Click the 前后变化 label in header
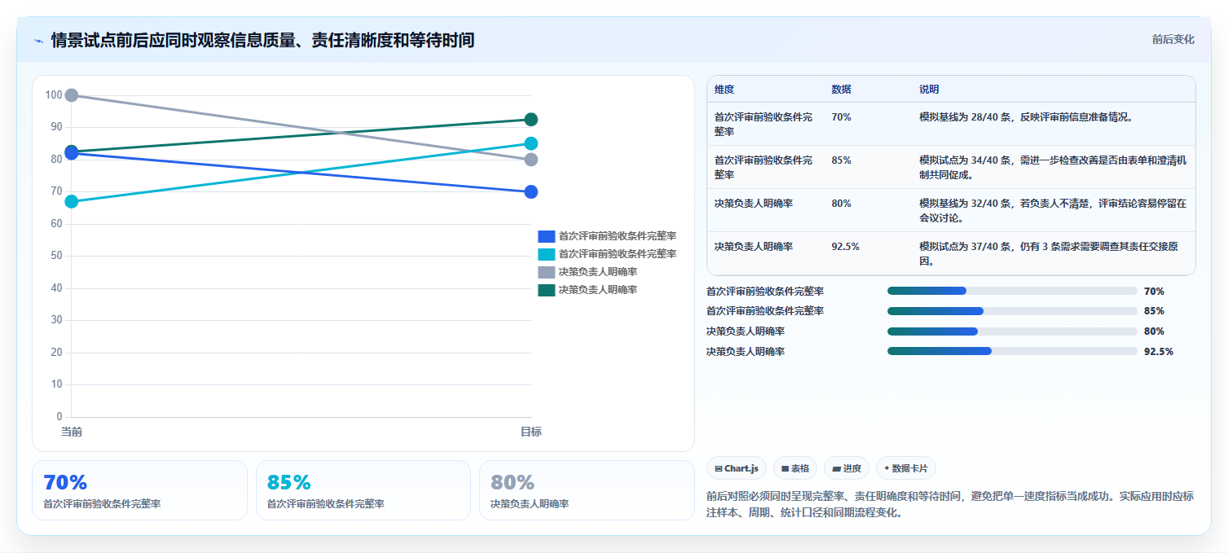Viewport: 1228px width, 553px height. [1173, 39]
